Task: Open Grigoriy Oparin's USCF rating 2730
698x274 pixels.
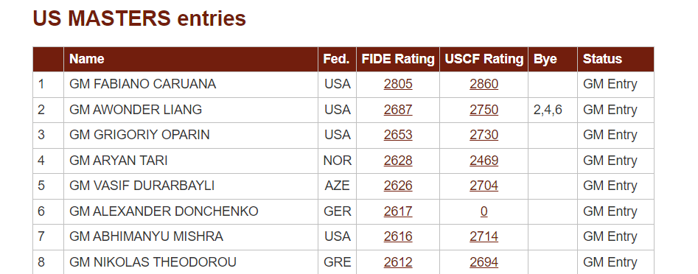Action: point(484,135)
